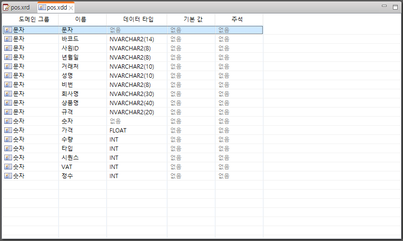Click the 기본 값 column header
Screen dimensions: 403x241
click(191, 19)
